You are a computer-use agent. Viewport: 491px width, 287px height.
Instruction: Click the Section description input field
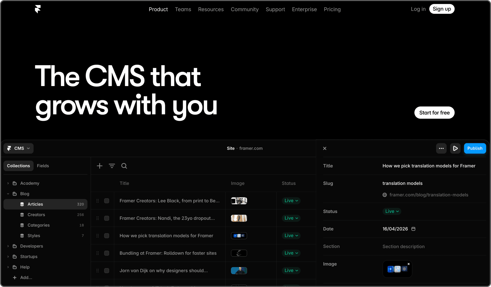403,246
